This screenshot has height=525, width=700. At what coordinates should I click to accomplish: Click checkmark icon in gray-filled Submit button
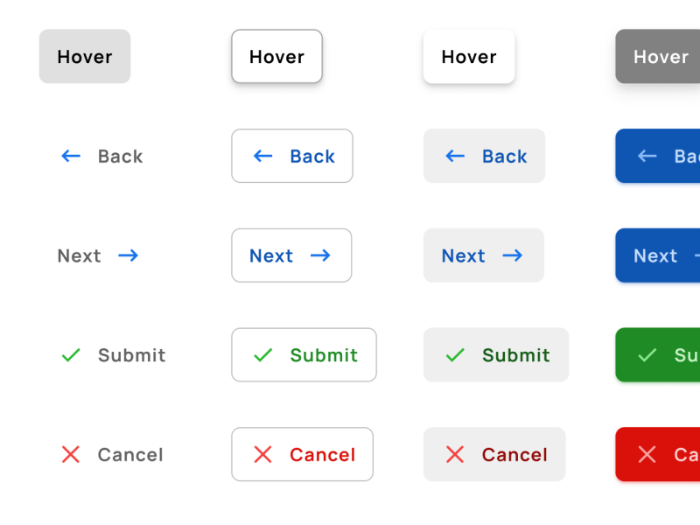(x=455, y=355)
